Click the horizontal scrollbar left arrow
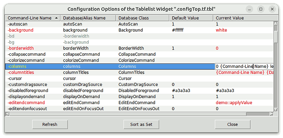 coord(7,114)
